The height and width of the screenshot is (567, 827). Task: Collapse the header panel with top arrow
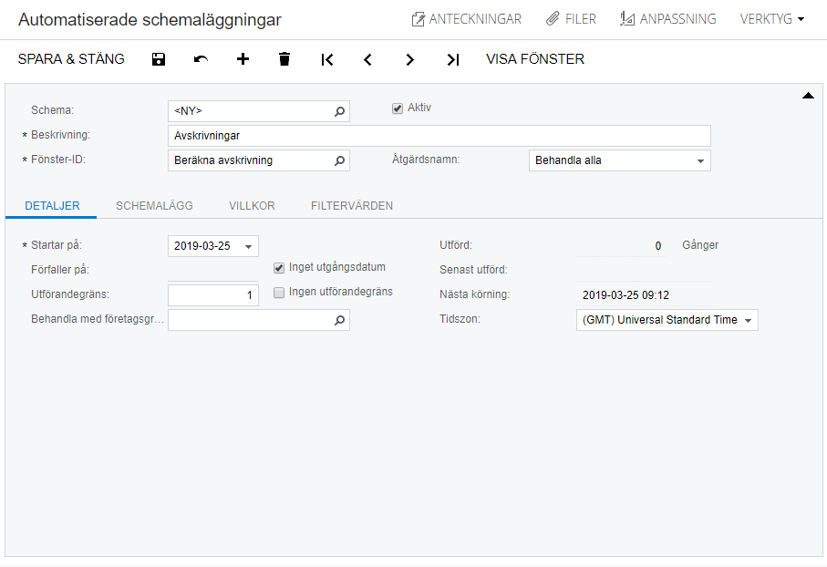(808, 96)
